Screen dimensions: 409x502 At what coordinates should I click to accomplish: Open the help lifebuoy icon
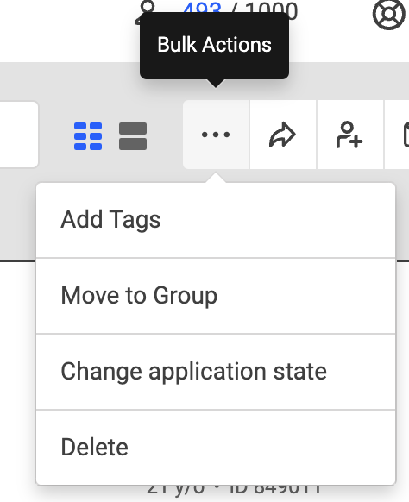389,14
